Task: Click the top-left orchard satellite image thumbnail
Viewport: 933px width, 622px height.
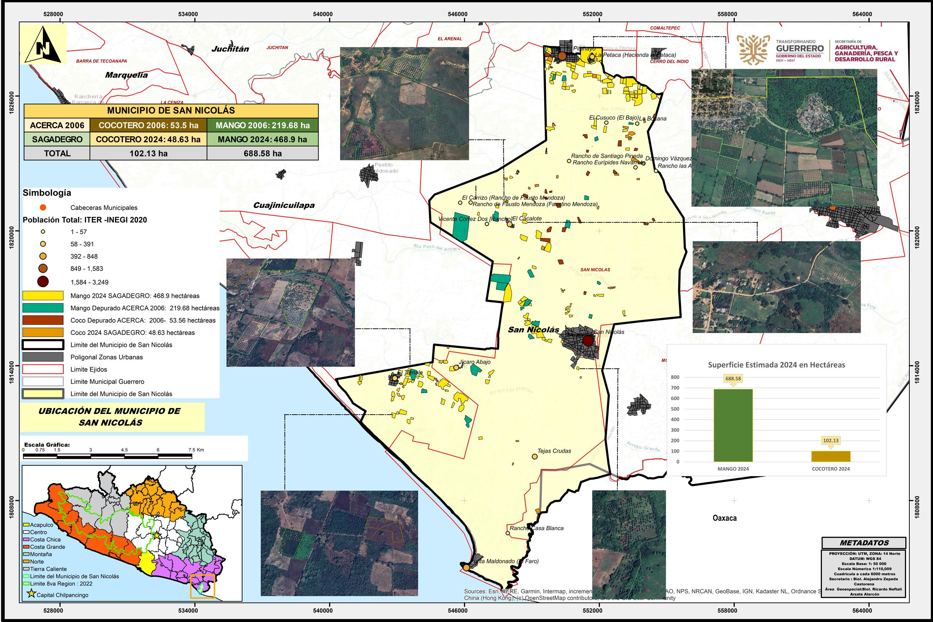Action: (404, 103)
